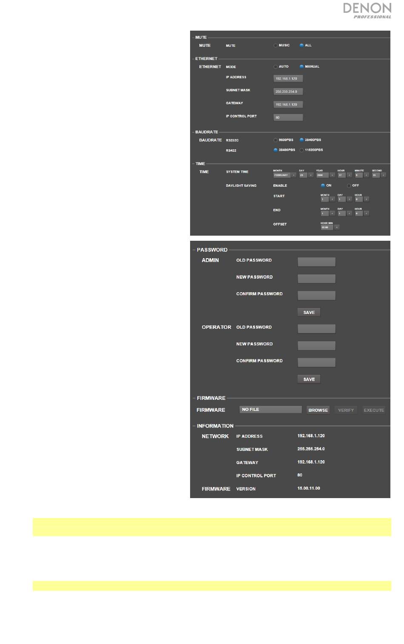Turn daylight saving ON
The width and height of the screenshot is (404, 644).
click(323, 185)
